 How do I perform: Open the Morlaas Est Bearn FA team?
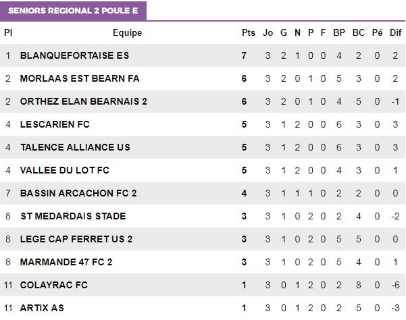(x=80, y=78)
